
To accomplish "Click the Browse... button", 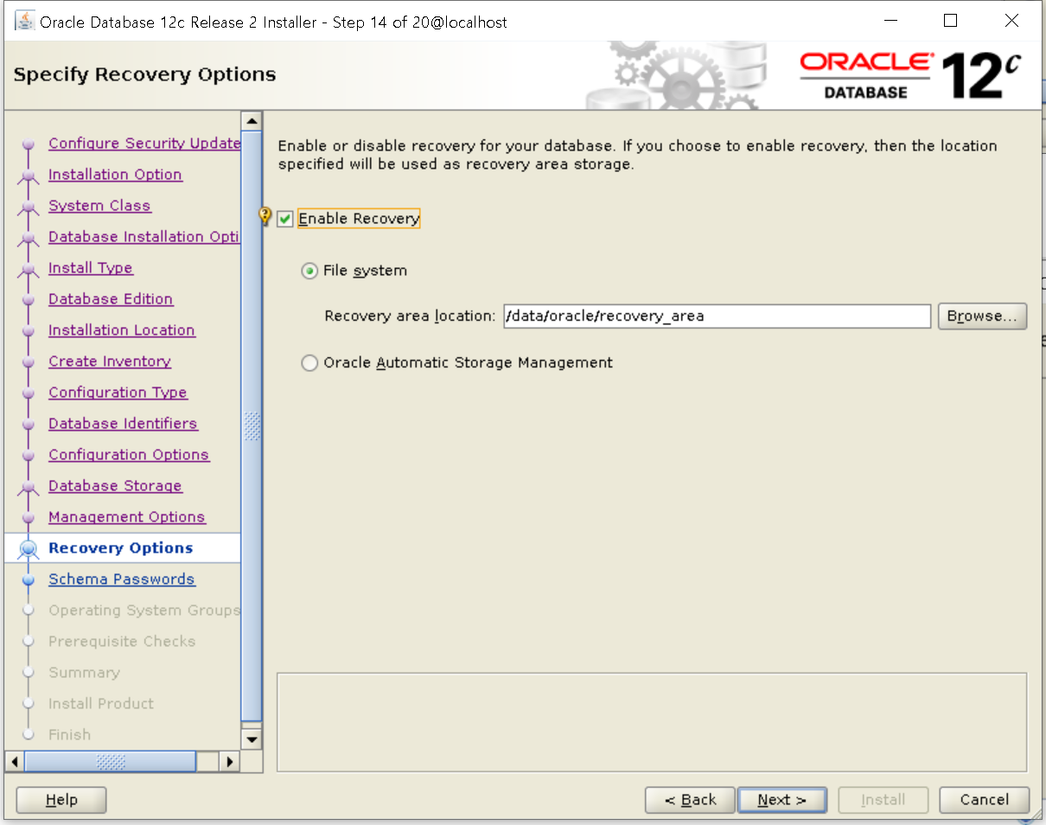I will point(982,317).
